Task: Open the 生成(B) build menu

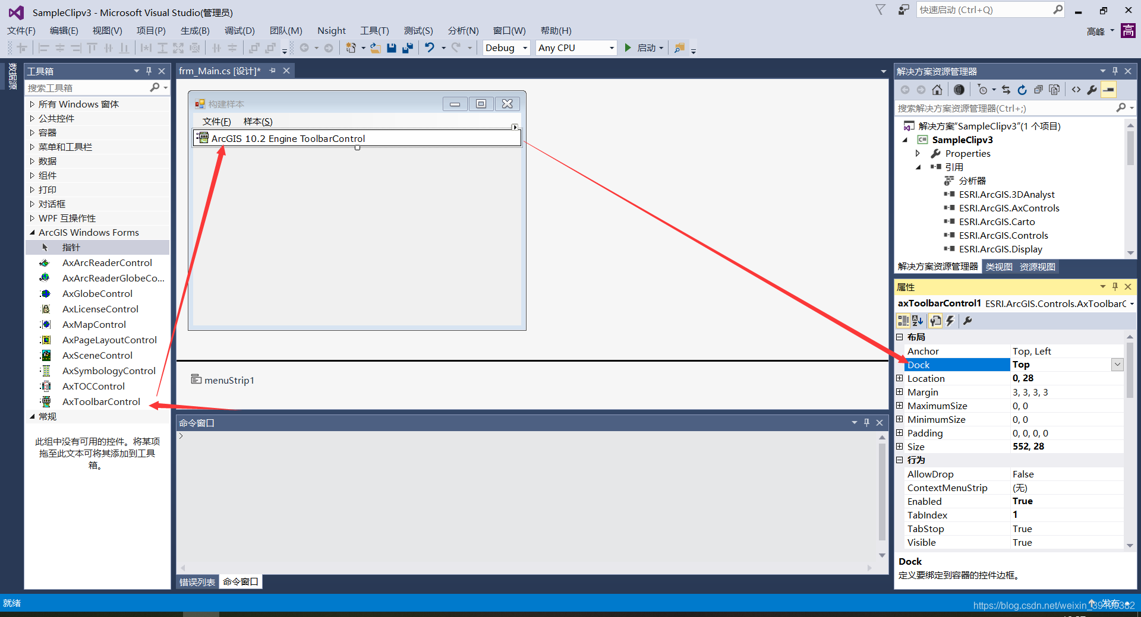Action: click(196, 31)
